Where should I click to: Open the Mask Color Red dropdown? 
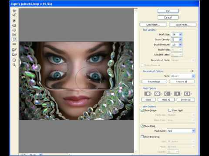[193, 131]
